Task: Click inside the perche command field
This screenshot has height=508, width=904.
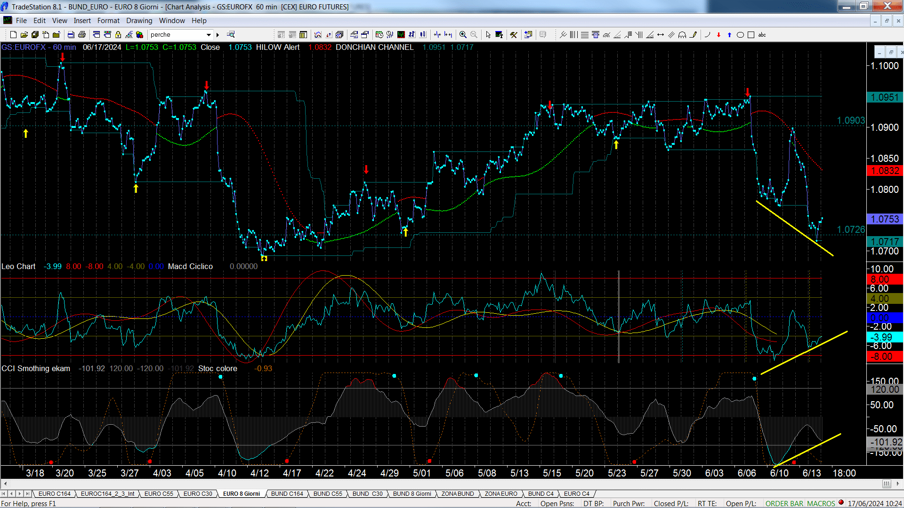Action: click(177, 35)
